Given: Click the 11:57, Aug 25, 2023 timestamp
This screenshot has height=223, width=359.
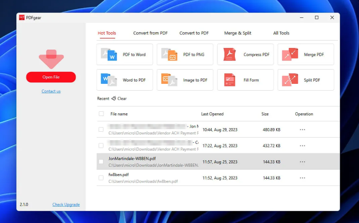Looking at the screenshot, I should point(220,162).
